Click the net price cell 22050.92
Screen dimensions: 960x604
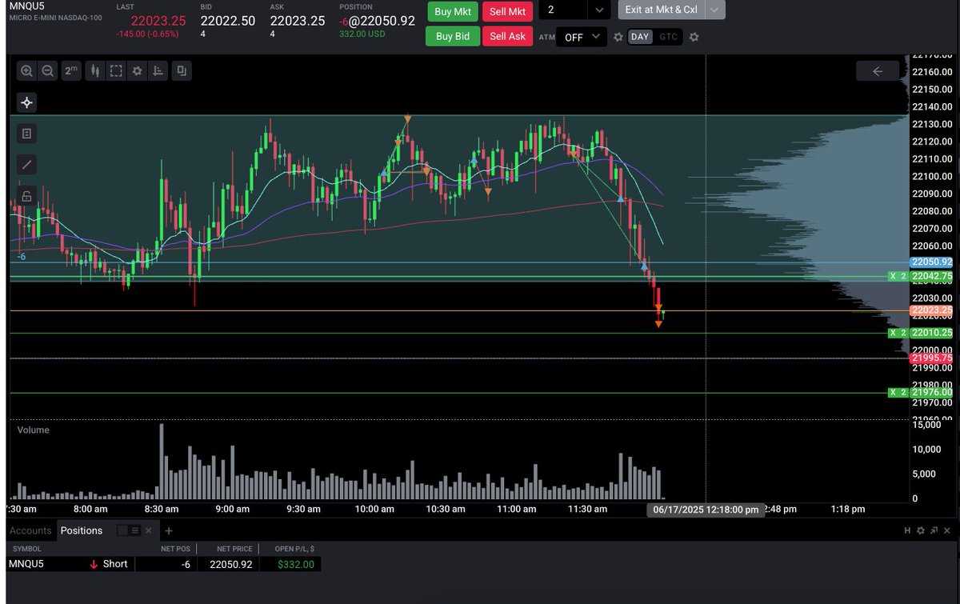pos(230,564)
